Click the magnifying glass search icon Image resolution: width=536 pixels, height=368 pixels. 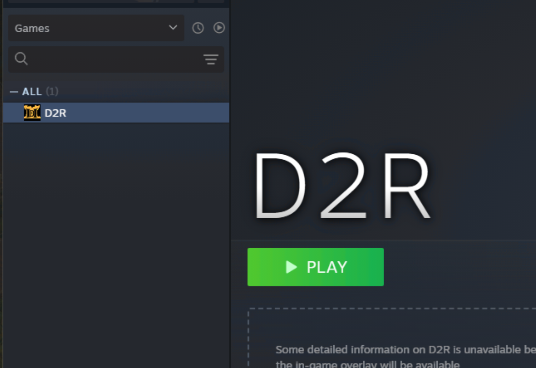pos(21,59)
